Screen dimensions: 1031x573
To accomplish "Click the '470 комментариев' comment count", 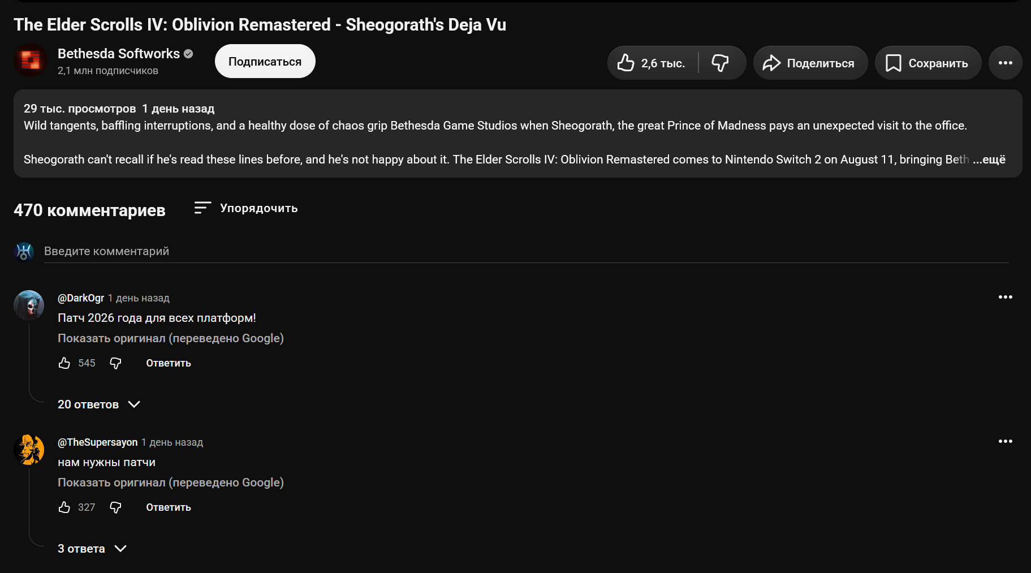I will [89, 210].
